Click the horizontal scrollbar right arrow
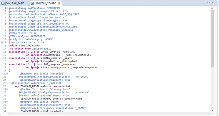This screenshot has width=219, height=116. click(209, 114)
